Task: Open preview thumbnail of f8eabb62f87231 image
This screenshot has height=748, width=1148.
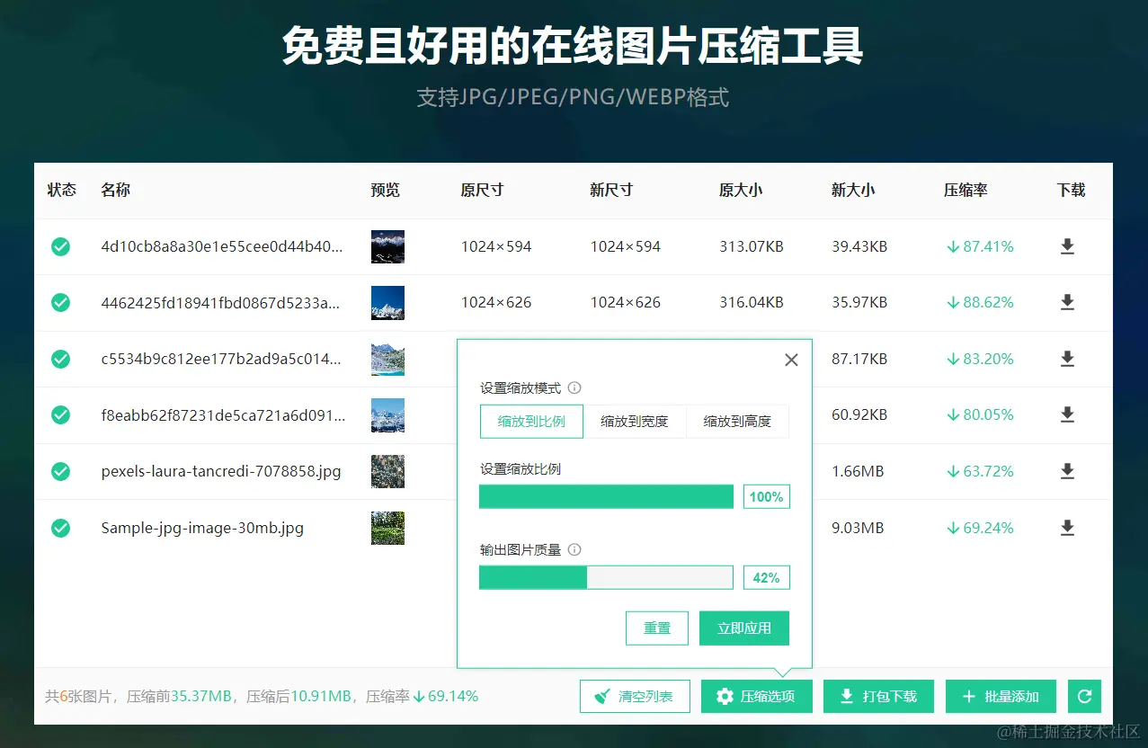Action: click(387, 414)
